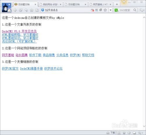The image size is (146, 135).
Task: Open the 织梦CMS官方 friendly link
Action: tap(10, 69)
